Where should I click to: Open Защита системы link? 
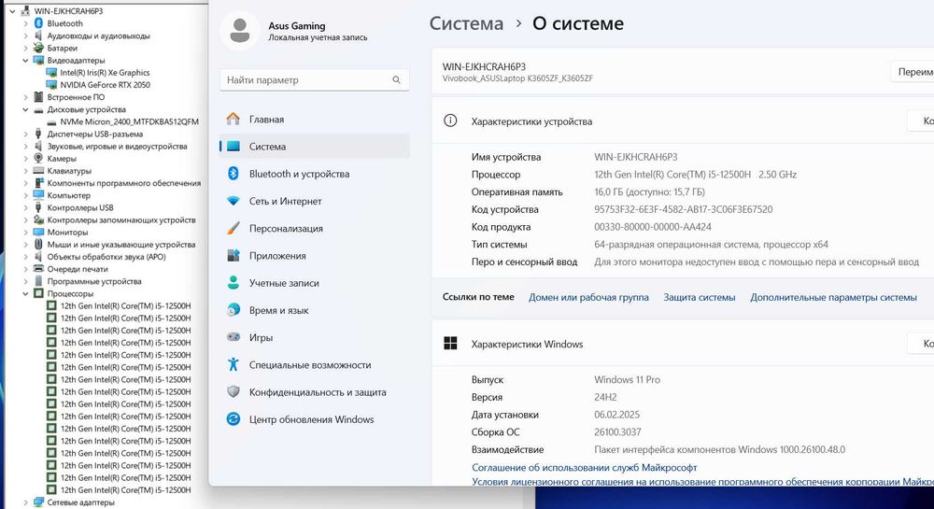[x=700, y=297]
